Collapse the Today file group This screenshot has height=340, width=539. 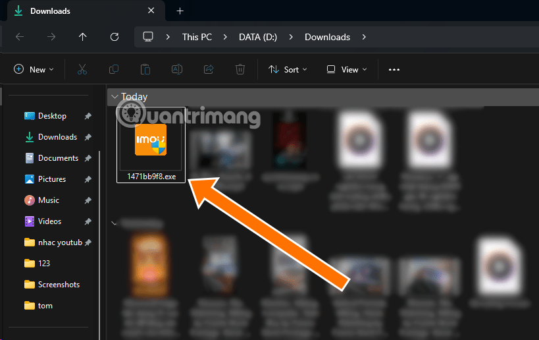click(x=115, y=97)
